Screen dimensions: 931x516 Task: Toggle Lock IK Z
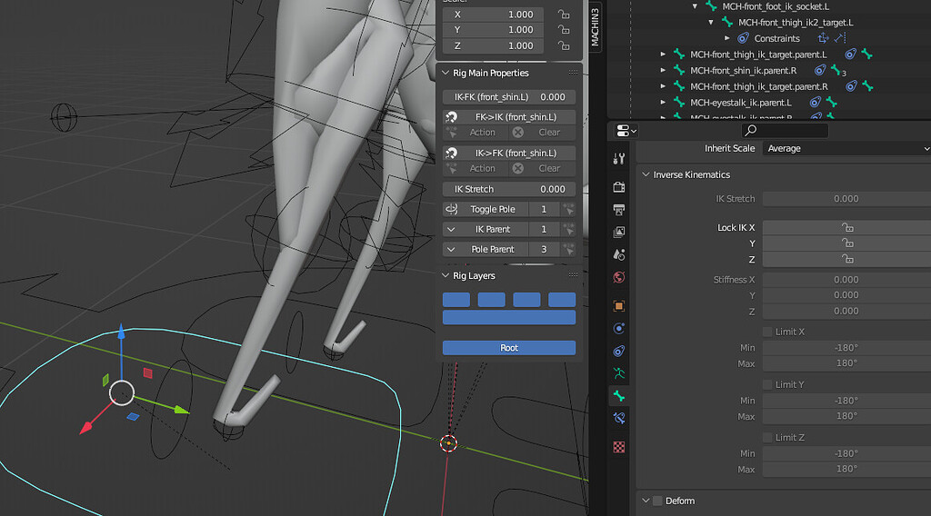846,259
